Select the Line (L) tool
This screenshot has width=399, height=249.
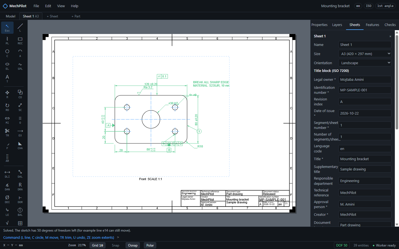pyautogui.click(x=20, y=28)
